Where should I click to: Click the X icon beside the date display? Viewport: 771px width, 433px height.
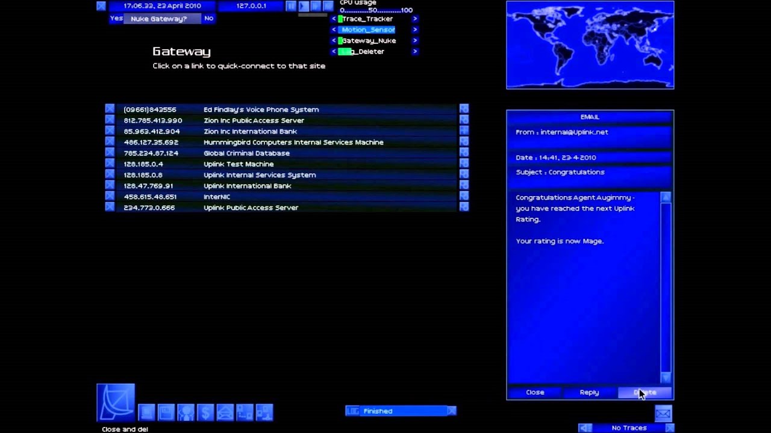pyautogui.click(x=101, y=6)
